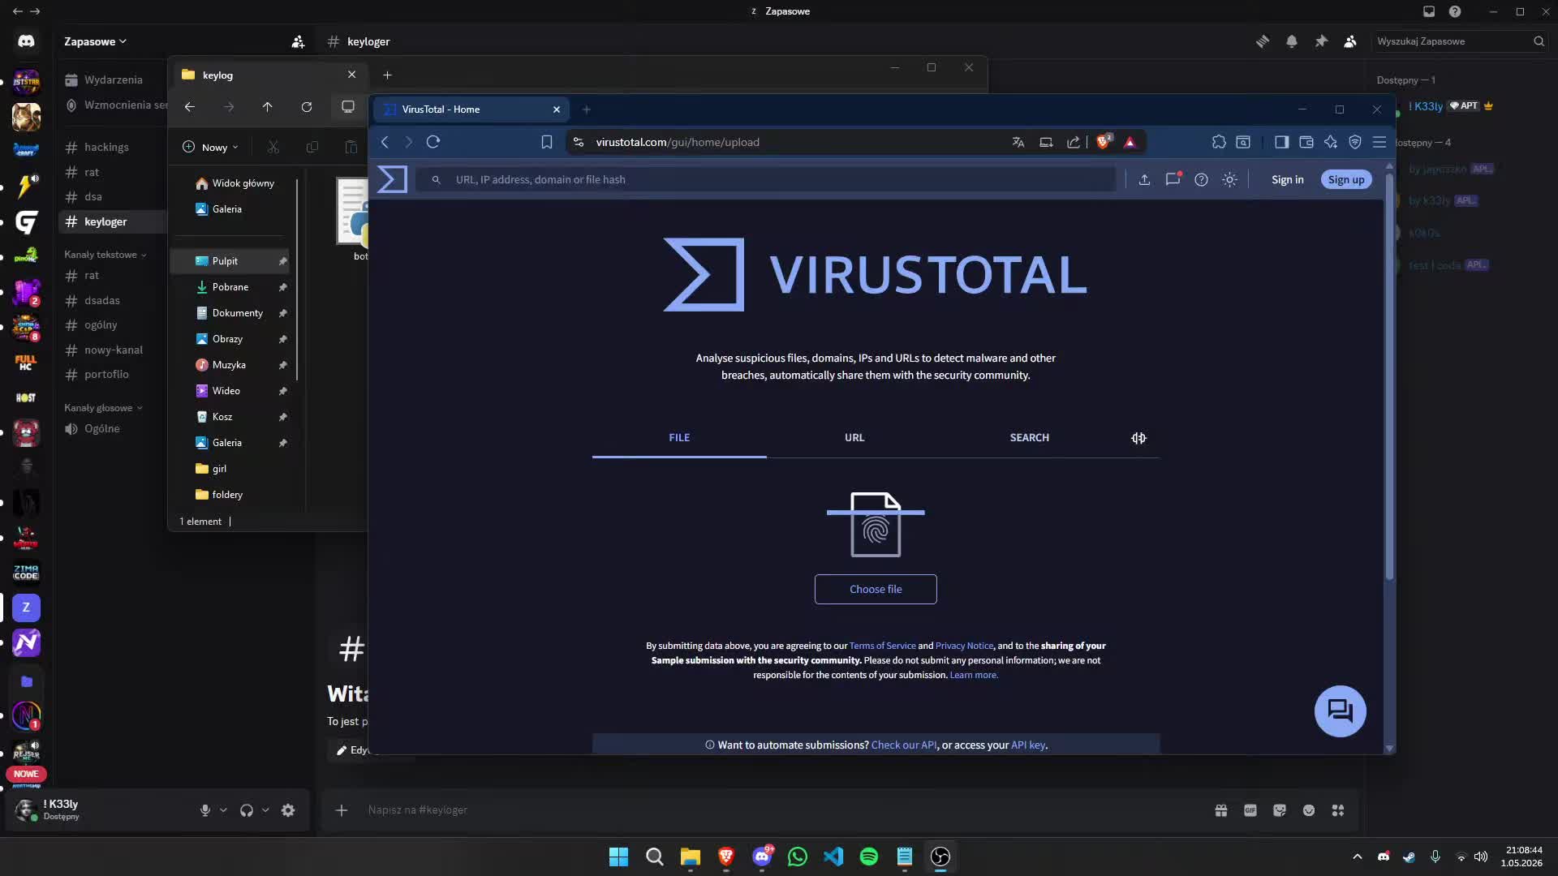
Task: Click the icon next to the SEARCH tab
Action: [x=1138, y=438]
